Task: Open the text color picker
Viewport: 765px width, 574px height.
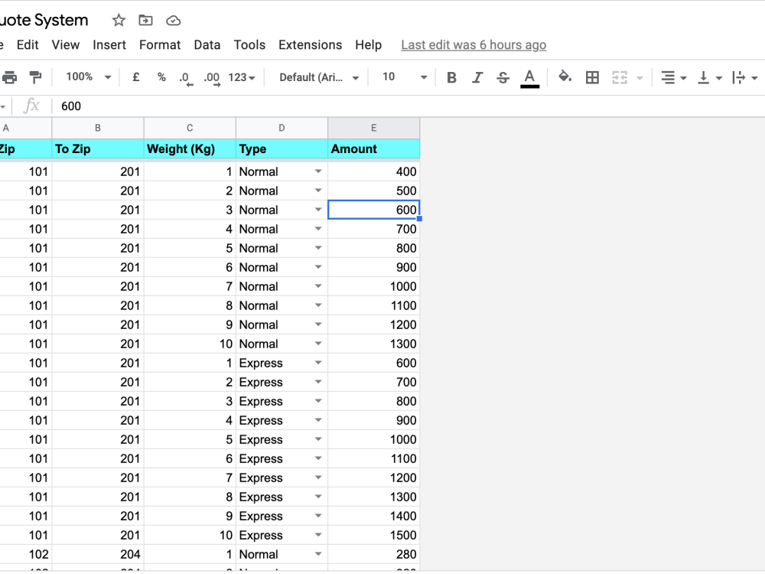Action: (529, 78)
